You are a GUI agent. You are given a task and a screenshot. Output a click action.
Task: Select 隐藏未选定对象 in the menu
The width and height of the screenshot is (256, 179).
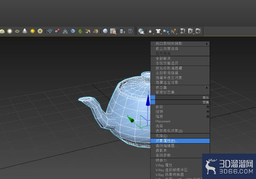click(x=180, y=78)
